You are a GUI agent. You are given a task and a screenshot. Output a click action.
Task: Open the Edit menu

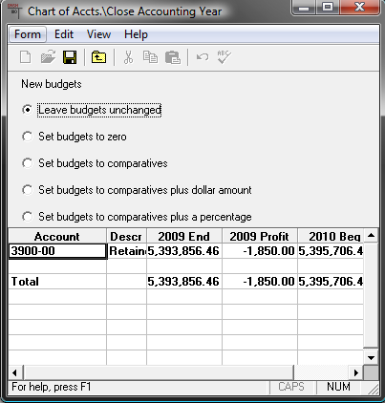[64, 34]
